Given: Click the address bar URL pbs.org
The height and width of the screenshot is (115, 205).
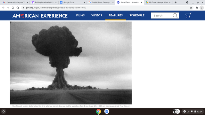Looking at the screenshot, I should tap(56, 8).
